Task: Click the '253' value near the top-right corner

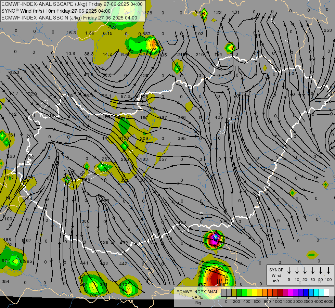Action: pos(327,30)
